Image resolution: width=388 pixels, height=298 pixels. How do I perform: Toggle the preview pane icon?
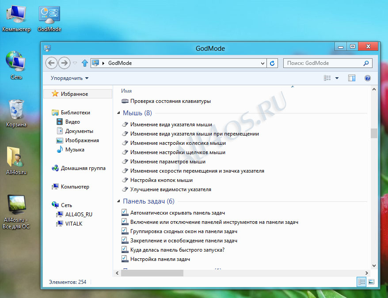352,78
